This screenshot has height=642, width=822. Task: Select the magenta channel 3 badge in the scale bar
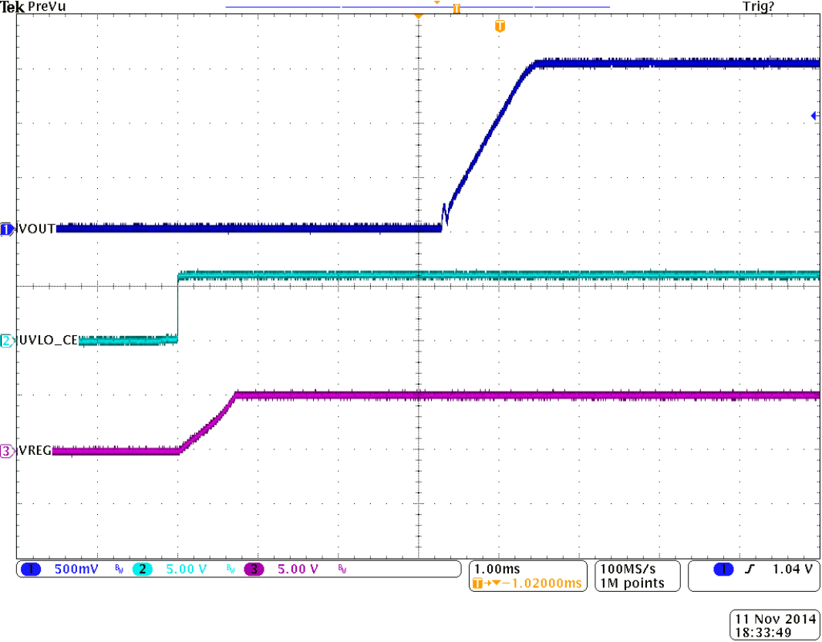pos(254,570)
